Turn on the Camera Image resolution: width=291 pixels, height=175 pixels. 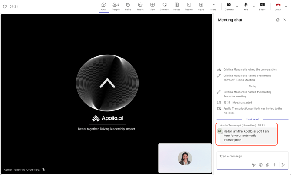coord(229,6)
